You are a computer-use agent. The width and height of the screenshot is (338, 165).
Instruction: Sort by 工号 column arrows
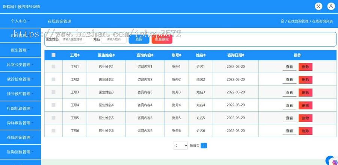coord(78,55)
